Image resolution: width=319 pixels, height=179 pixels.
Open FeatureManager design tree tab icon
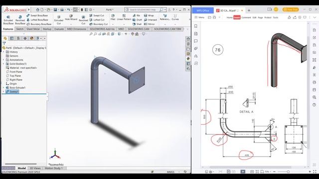5,38
